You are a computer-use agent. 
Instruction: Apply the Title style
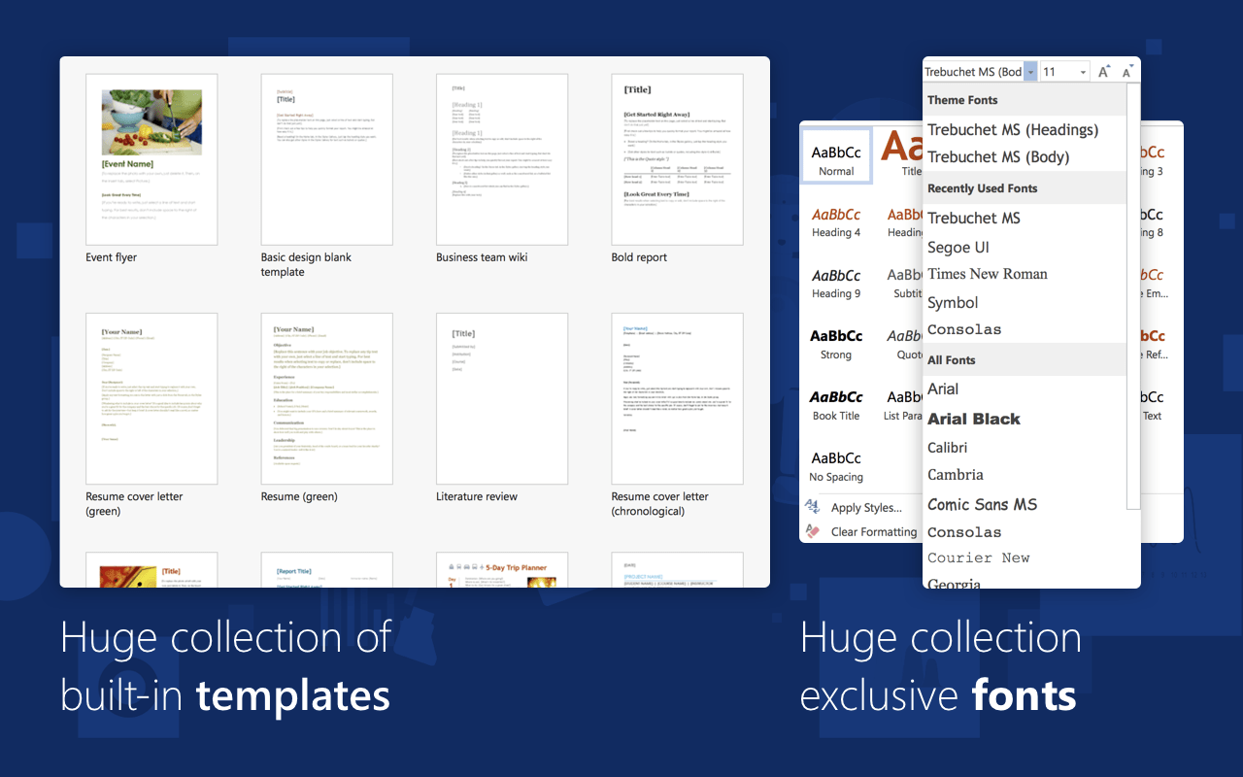(901, 155)
